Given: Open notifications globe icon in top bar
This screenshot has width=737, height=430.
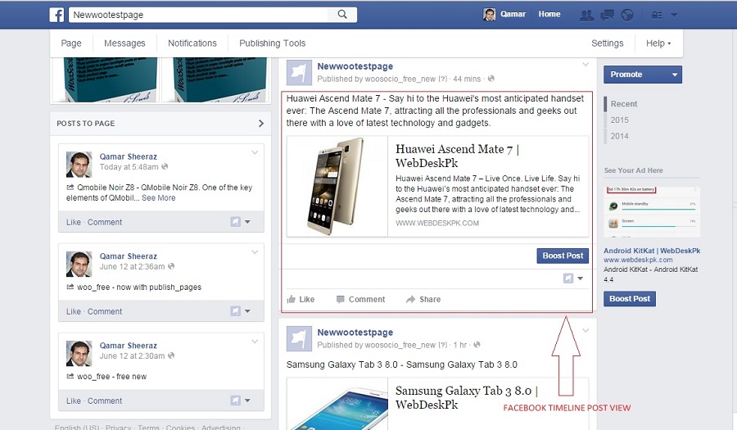Looking at the screenshot, I should (x=627, y=15).
